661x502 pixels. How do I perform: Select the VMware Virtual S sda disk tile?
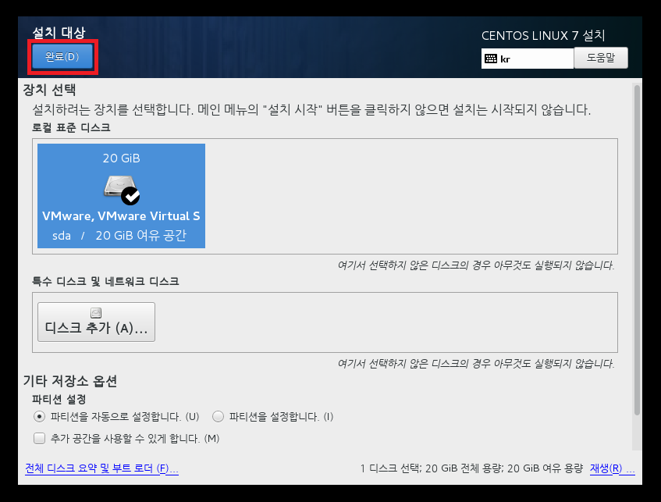point(122,196)
